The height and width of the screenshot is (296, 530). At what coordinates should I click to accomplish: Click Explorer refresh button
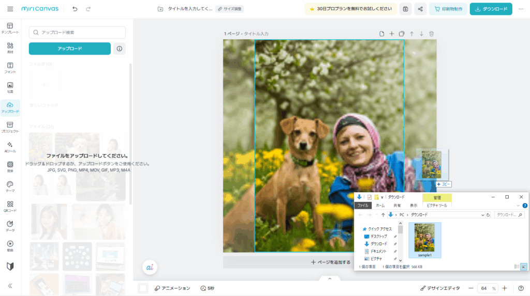click(488, 215)
